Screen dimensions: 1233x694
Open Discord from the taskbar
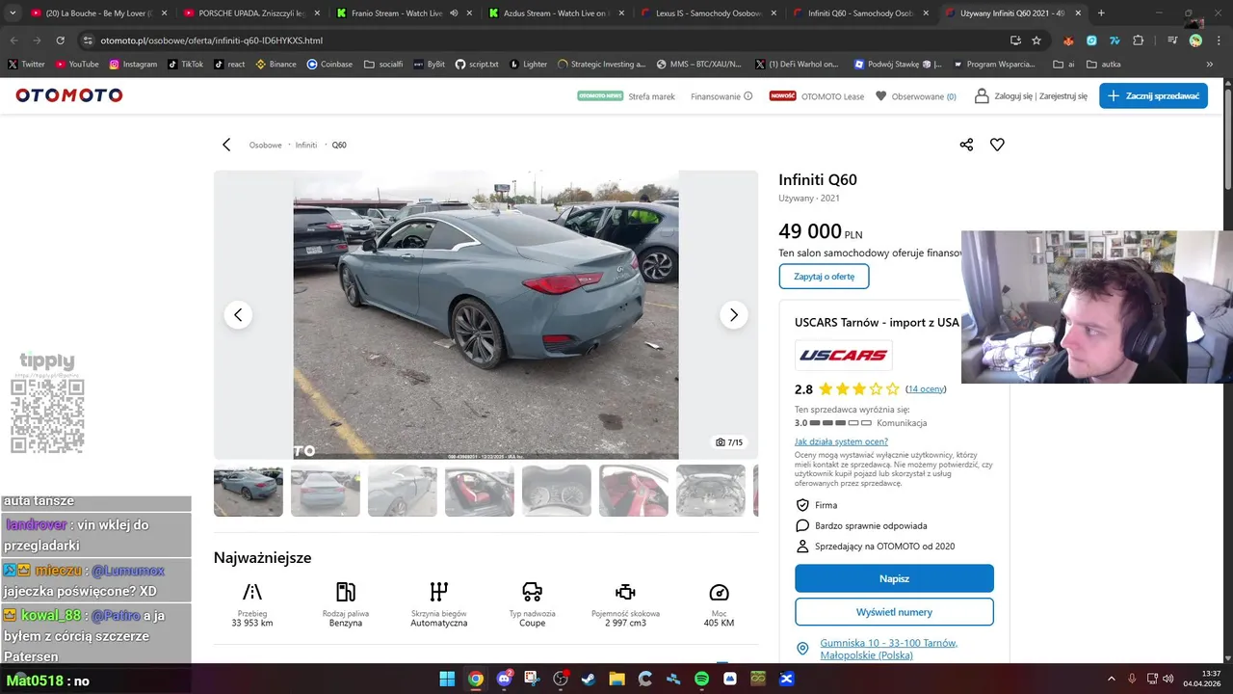coord(504,680)
